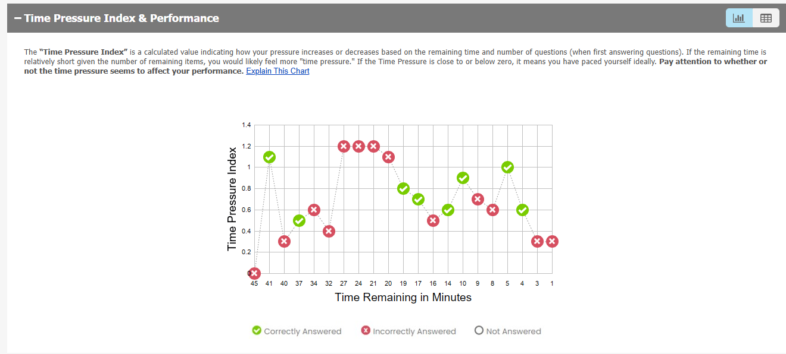
Task: Click the incorrect marker at 45 minutes
Action: [x=255, y=273]
